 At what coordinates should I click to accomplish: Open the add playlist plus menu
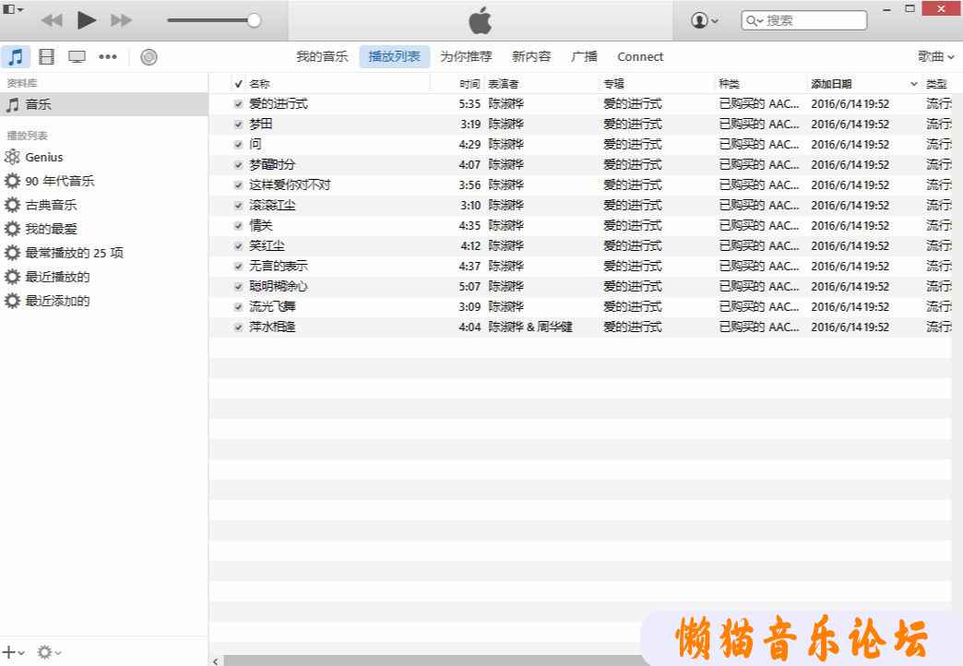13,652
